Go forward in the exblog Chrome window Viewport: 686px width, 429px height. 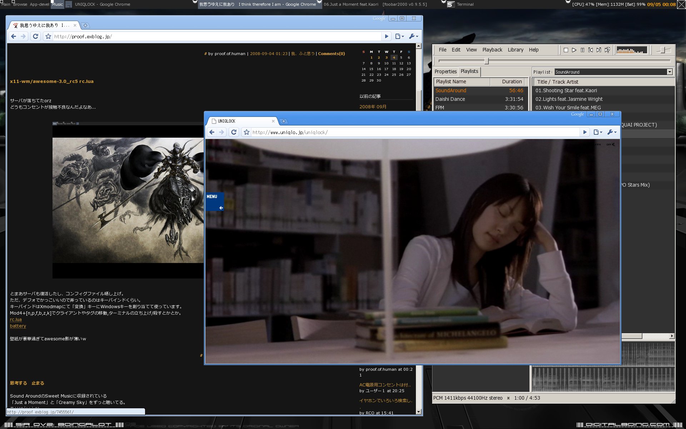point(23,36)
